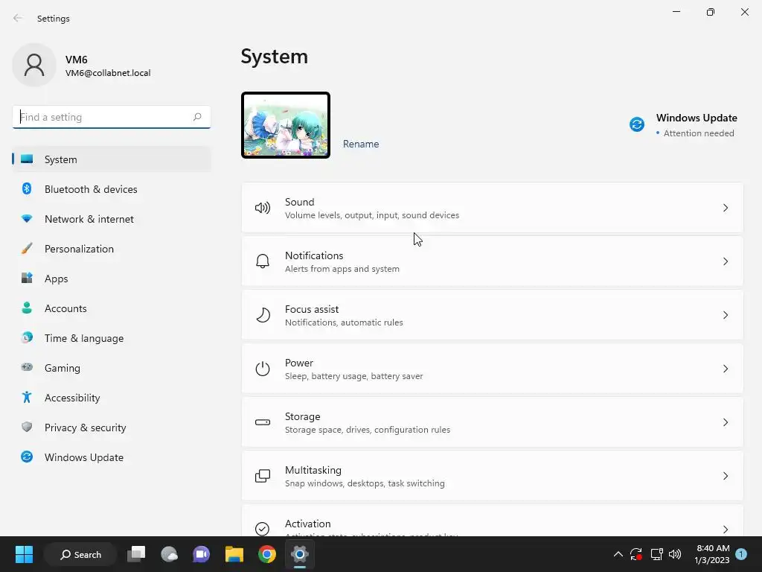
Task: Click the Sound speaker icon
Action: tap(263, 209)
